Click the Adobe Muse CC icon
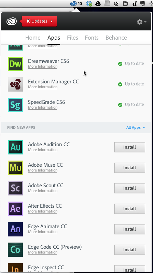 point(15,168)
